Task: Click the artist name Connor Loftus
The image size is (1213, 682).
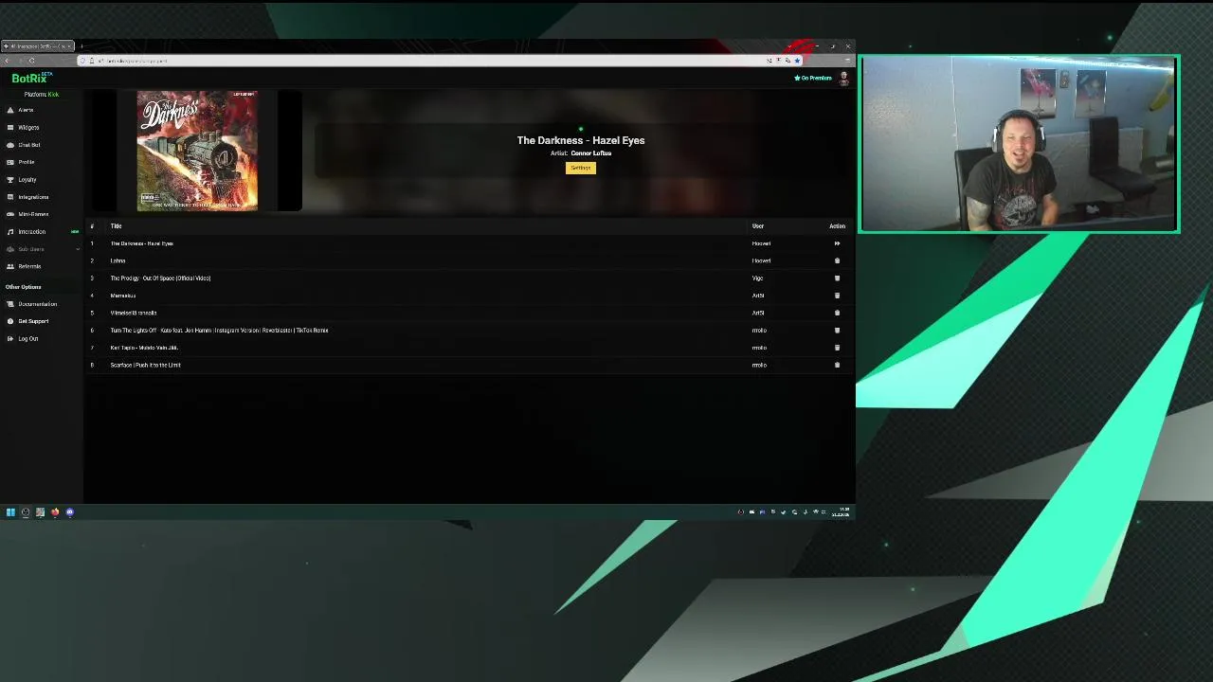Action: click(590, 153)
